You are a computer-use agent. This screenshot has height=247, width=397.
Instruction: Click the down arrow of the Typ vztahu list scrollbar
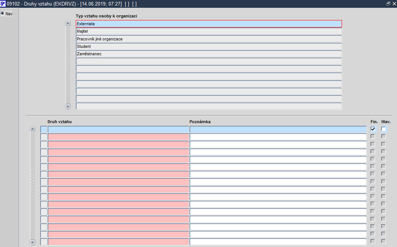(68, 107)
